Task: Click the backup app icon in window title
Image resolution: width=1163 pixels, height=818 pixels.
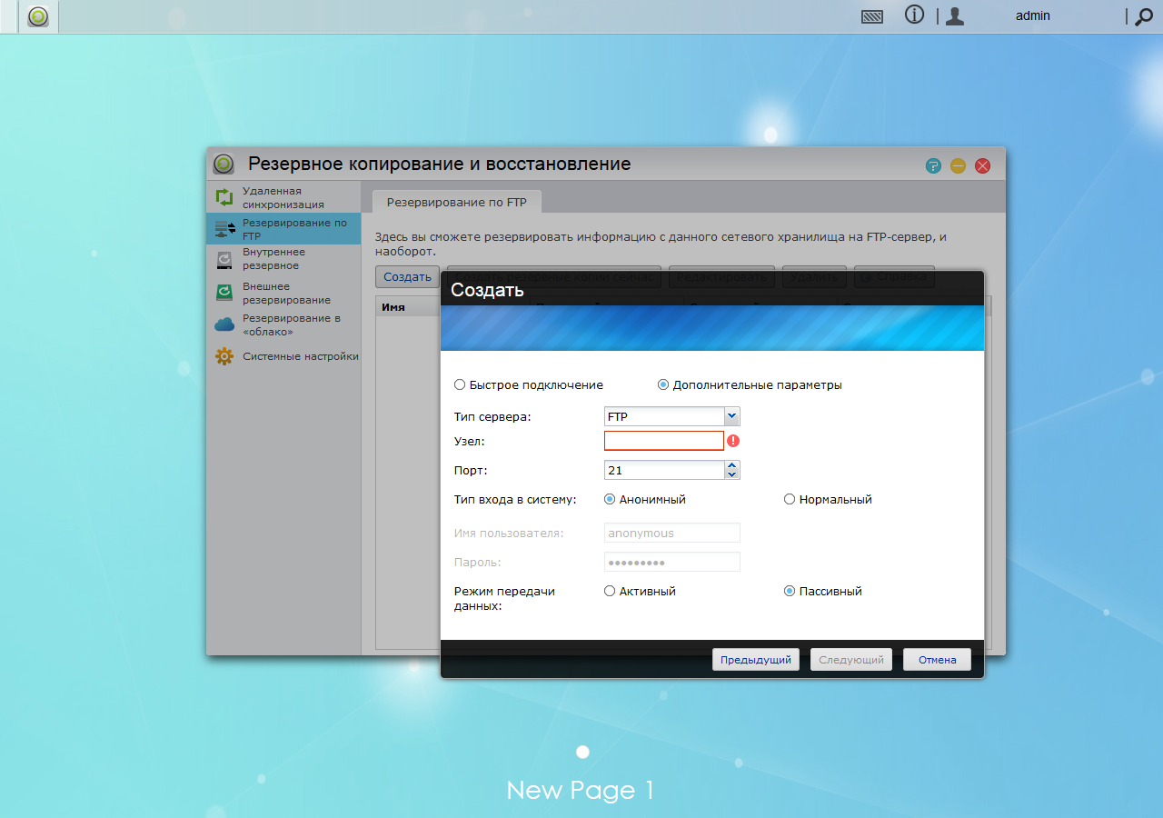Action: pyautogui.click(x=224, y=164)
